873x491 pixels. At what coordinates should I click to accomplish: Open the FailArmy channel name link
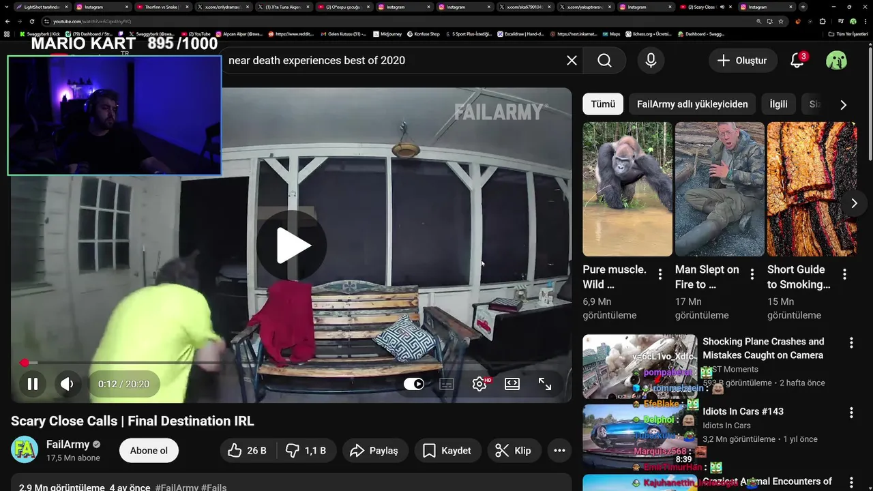click(x=68, y=445)
